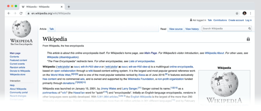The image size is (261, 111).
Task: Open the Larry Sanger link
Action: pyautogui.click(x=130, y=88)
